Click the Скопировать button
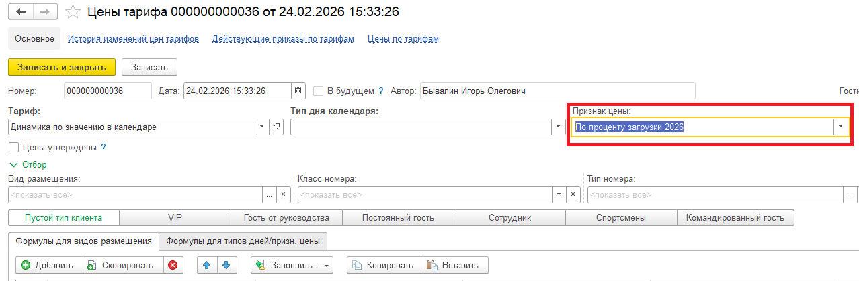The height and width of the screenshot is (281, 859). 122,265
